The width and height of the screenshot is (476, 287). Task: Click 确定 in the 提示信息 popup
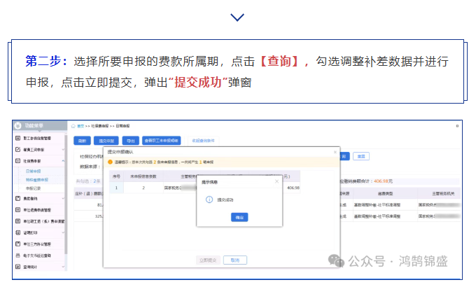coord(240,218)
